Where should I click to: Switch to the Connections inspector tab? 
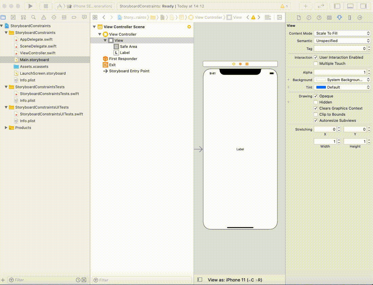pyautogui.click(x=360, y=18)
